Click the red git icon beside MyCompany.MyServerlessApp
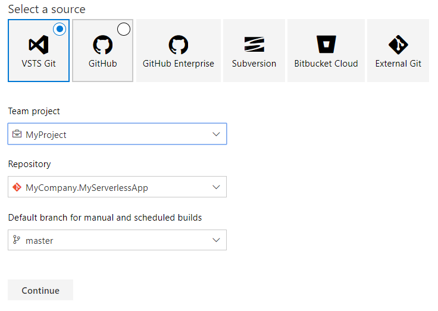This screenshot has width=438, height=311. pos(17,187)
